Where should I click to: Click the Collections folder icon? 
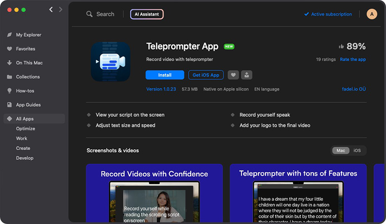tap(9, 77)
